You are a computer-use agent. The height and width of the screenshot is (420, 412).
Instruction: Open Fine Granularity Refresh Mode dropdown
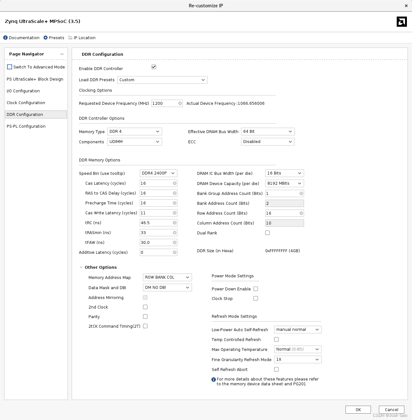298,359
